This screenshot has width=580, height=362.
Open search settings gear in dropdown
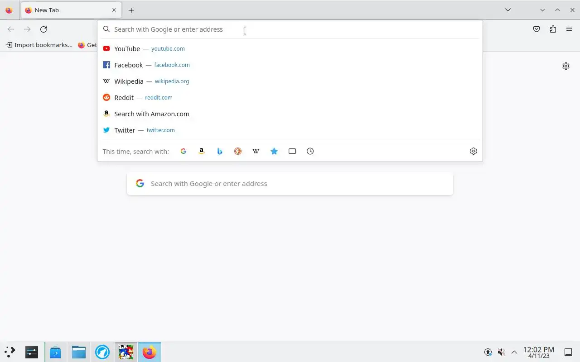pyautogui.click(x=474, y=151)
